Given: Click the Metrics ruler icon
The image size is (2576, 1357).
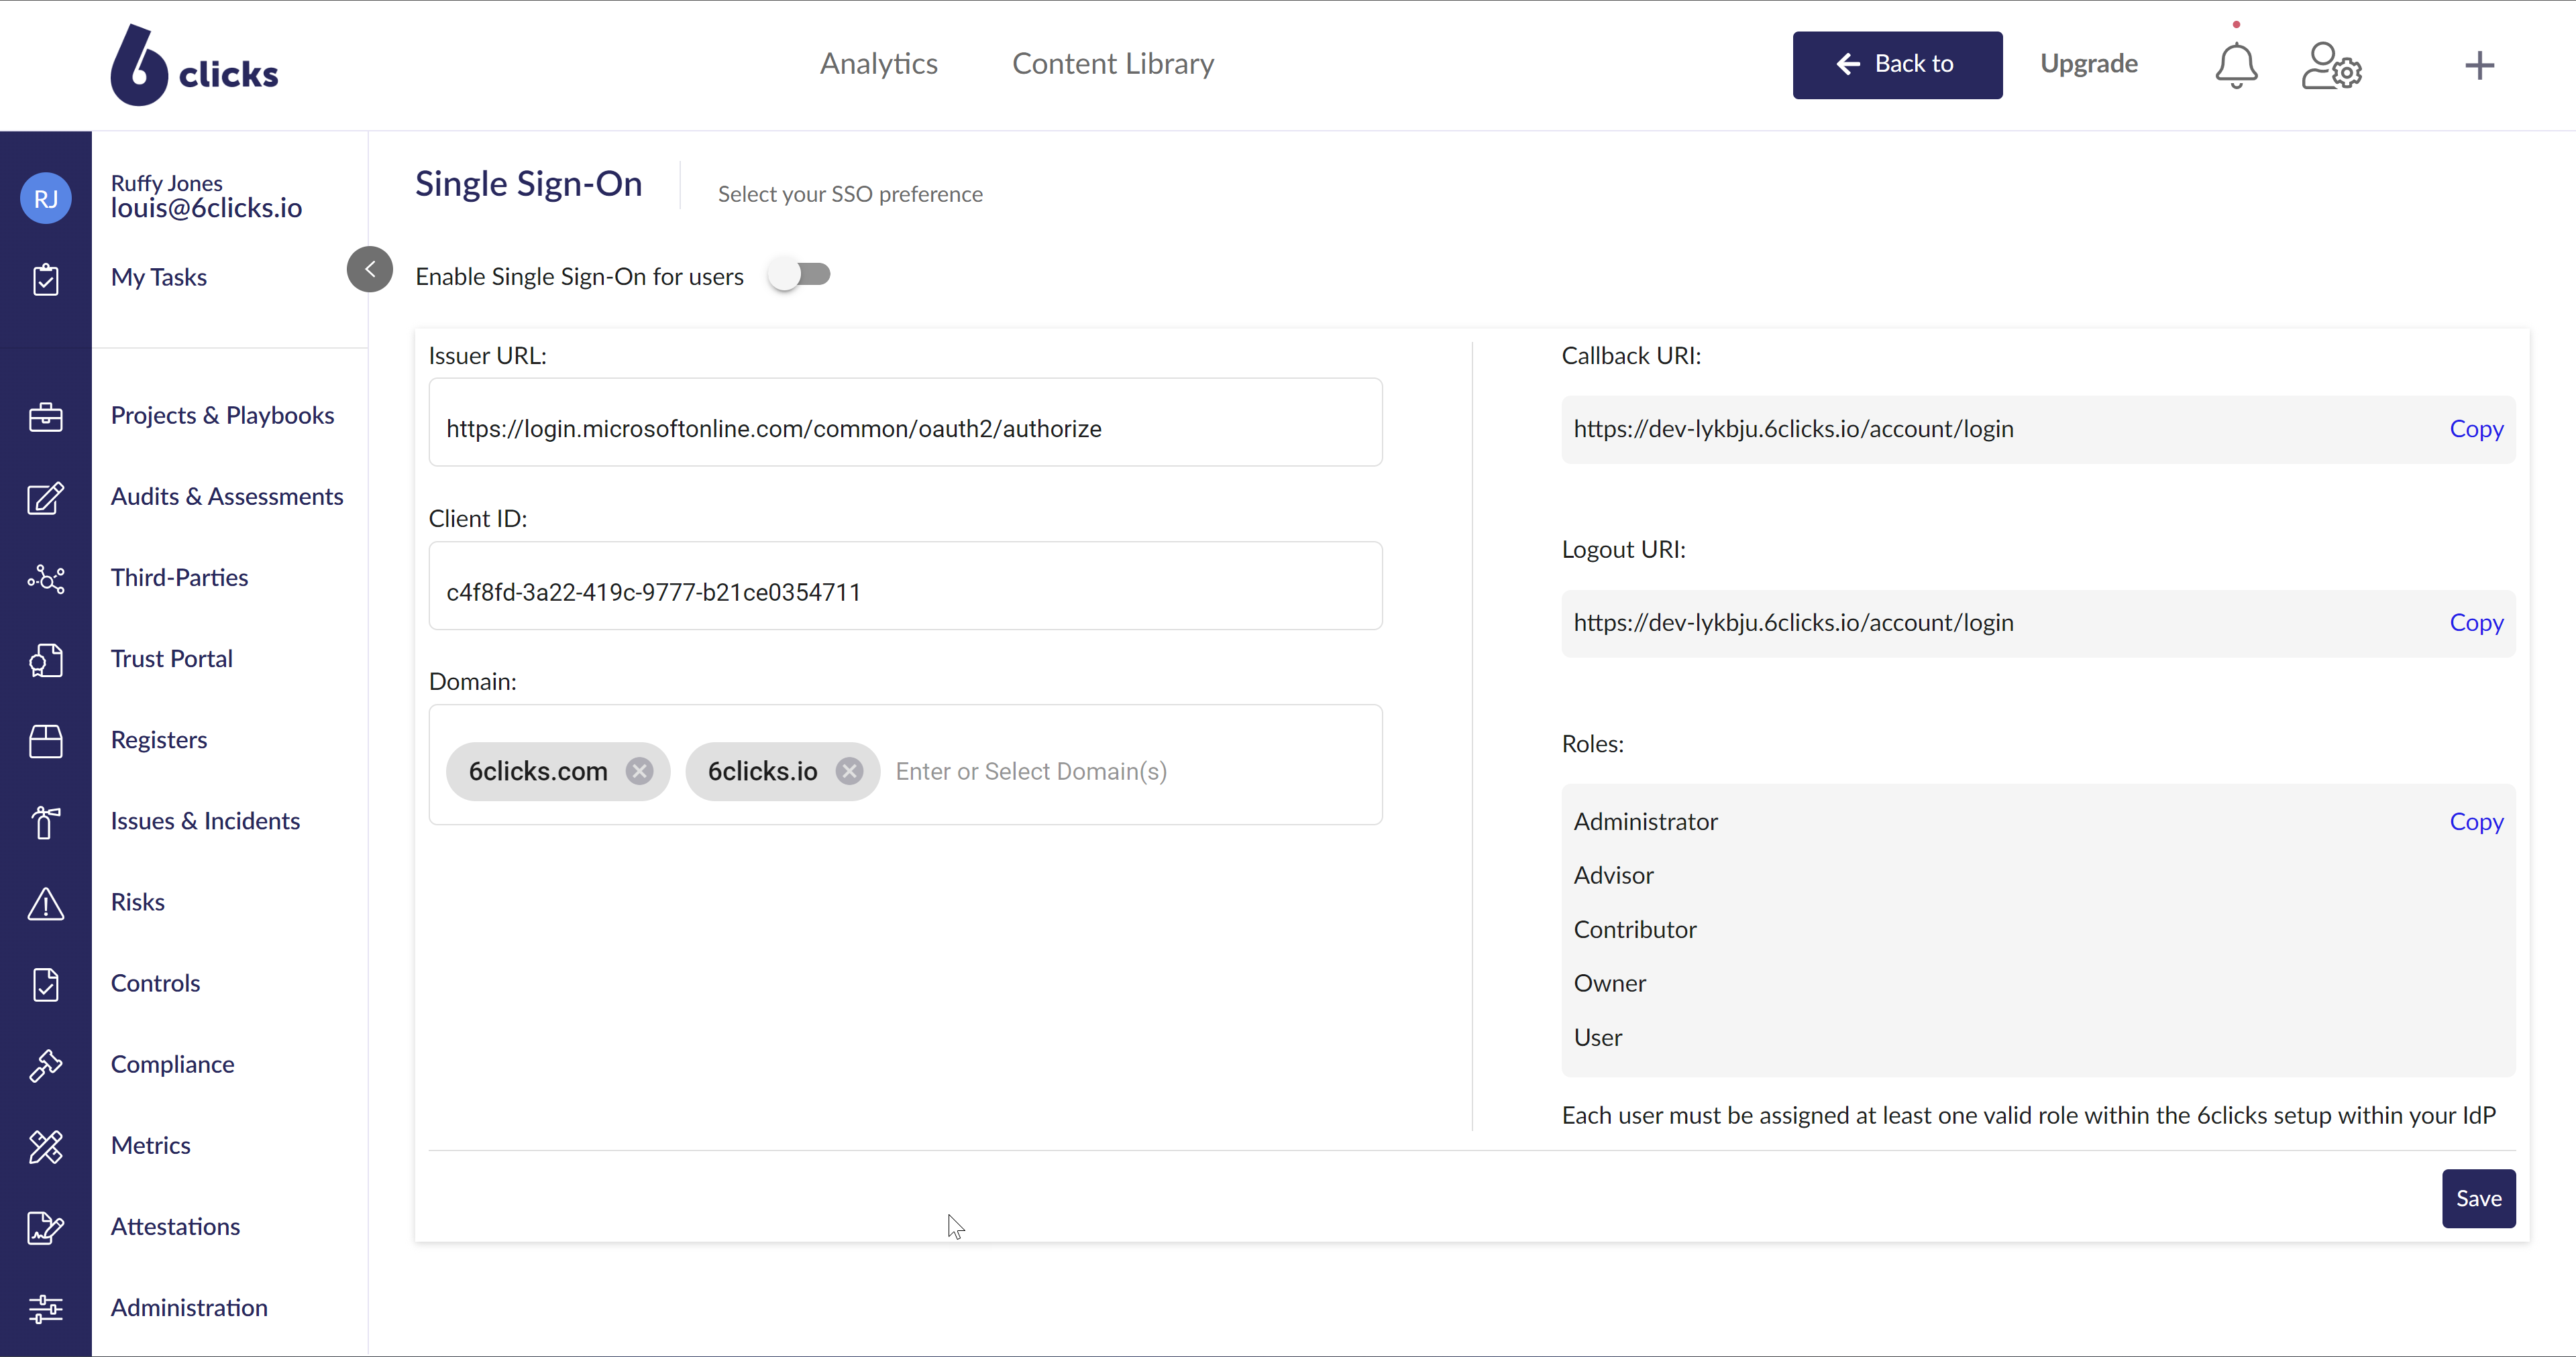Looking at the screenshot, I should coord(46,1146).
